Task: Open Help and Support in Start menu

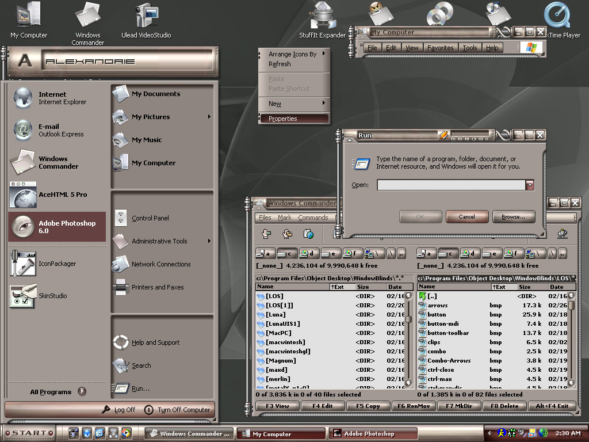Action: tap(162, 342)
